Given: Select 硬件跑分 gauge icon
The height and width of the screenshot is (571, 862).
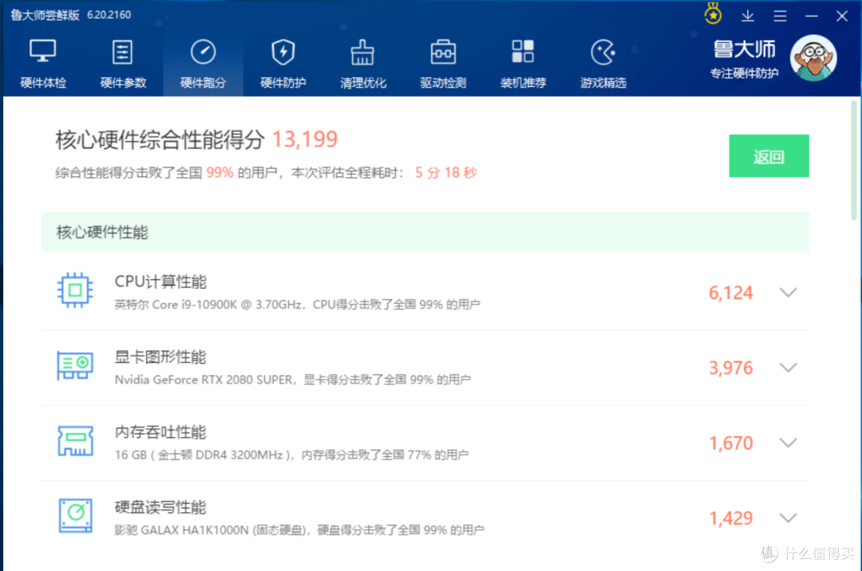Looking at the screenshot, I should coord(203,52).
